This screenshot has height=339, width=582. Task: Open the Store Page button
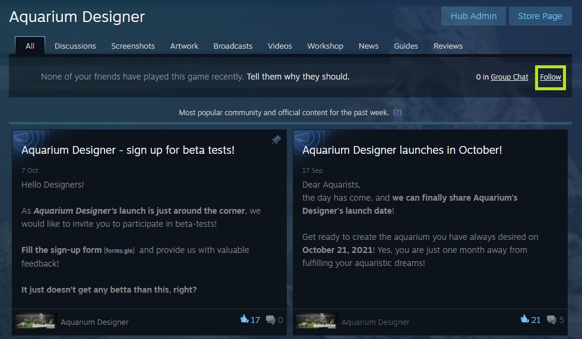(540, 16)
